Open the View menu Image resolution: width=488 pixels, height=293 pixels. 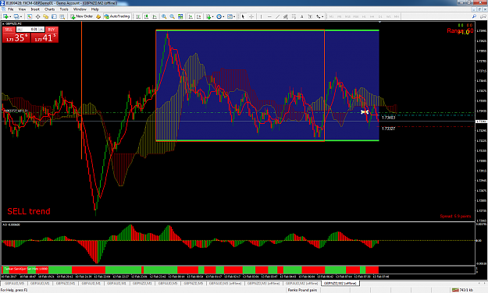[x=22, y=9]
